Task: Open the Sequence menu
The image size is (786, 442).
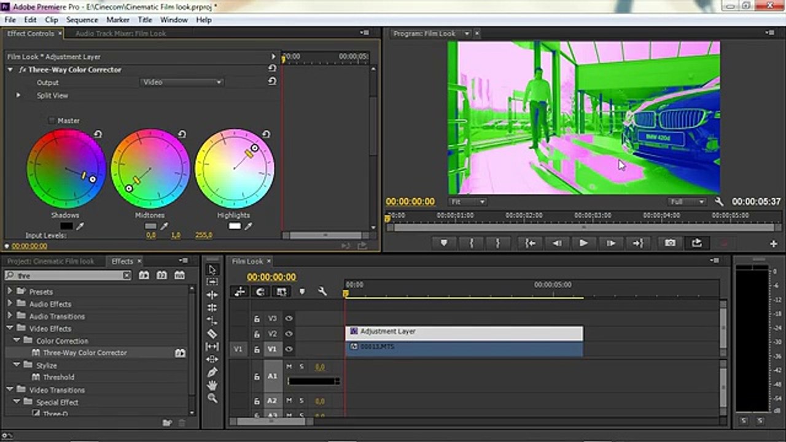Action: [82, 20]
